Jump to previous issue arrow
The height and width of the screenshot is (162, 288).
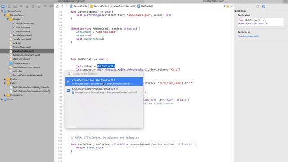(225, 6)
